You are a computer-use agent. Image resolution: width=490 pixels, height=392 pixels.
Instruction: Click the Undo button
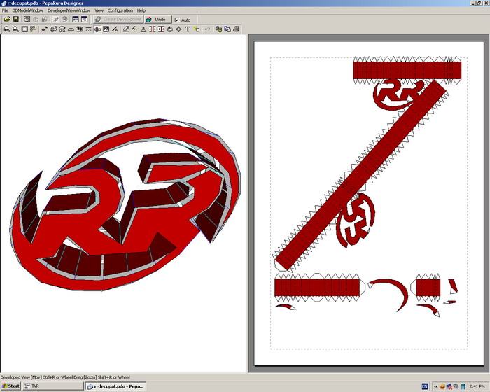click(158, 20)
